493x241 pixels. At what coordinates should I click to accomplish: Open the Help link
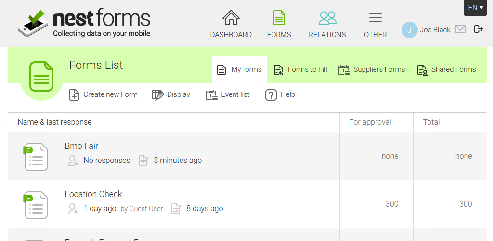pyautogui.click(x=288, y=94)
